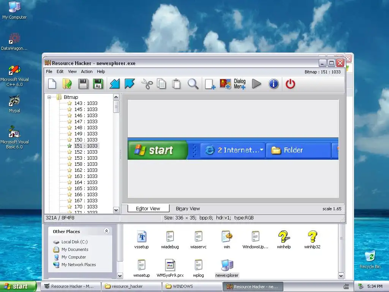Open the Edit menu

[60, 71]
